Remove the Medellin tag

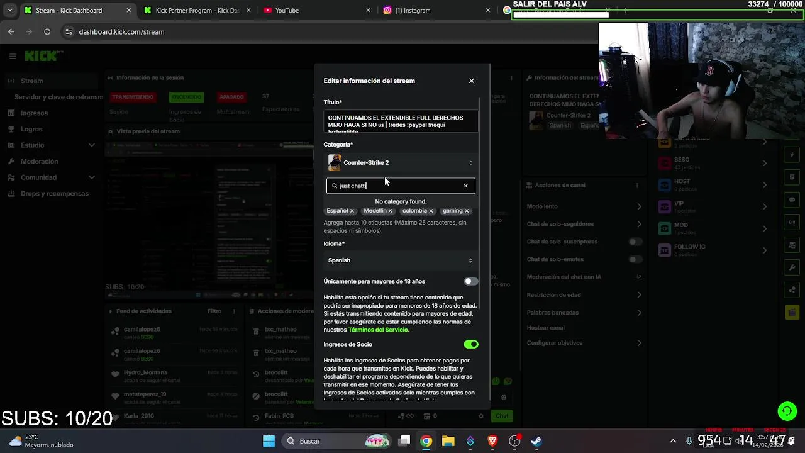point(390,211)
